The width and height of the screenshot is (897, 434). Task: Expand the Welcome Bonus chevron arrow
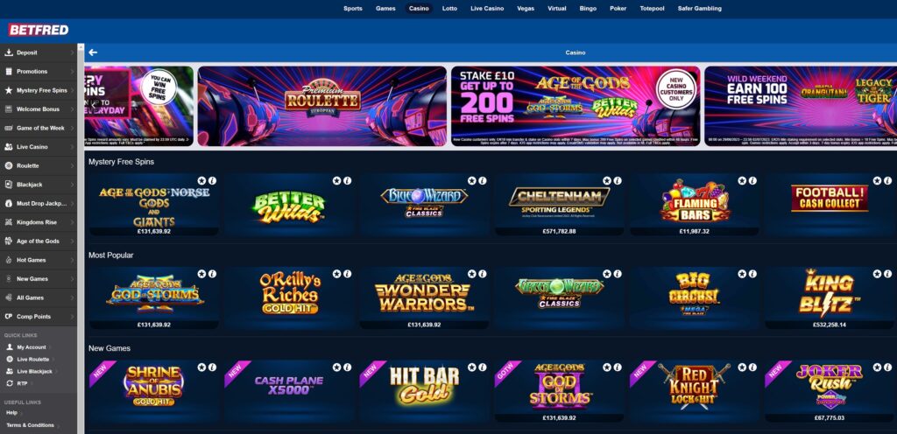(x=72, y=109)
